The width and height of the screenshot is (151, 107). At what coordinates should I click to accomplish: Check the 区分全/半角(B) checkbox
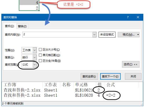coord(40,61)
